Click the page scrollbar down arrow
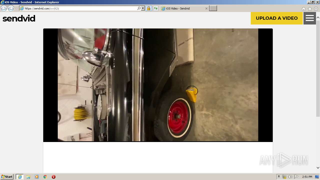This screenshot has width=320, height=180. 318,168
